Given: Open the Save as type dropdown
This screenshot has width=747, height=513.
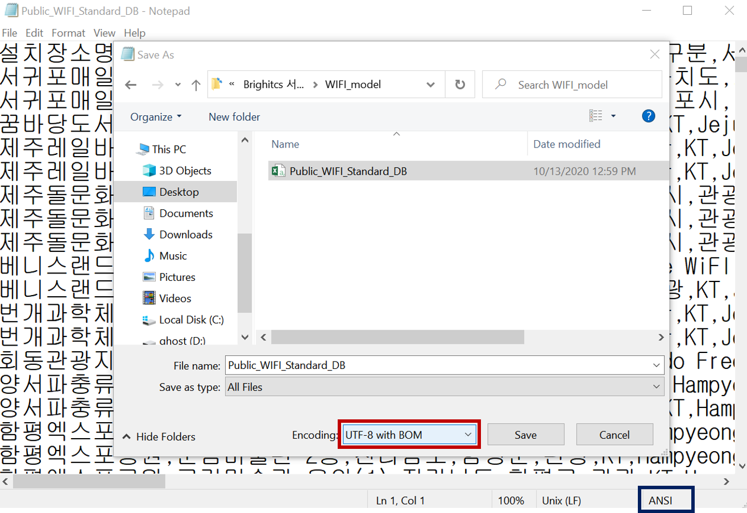Looking at the screenshot, I should (445, 387).
